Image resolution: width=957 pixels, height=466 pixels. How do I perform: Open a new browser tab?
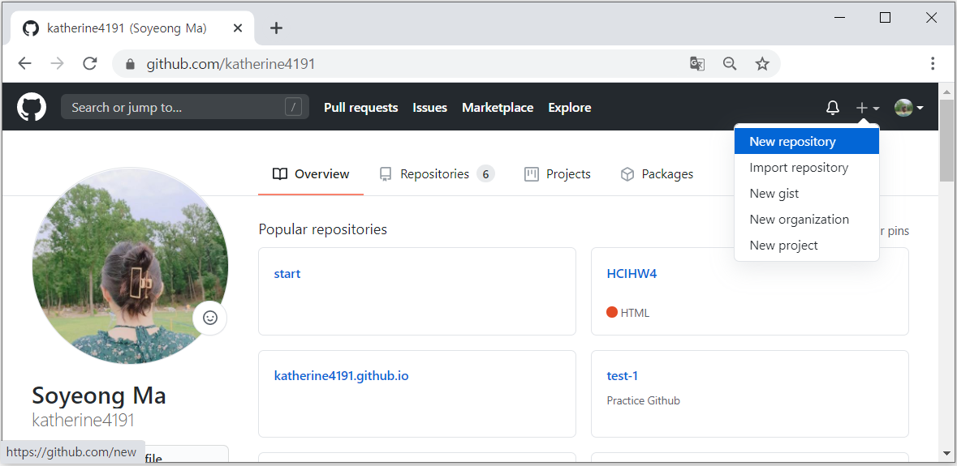[x=276, y=28]
